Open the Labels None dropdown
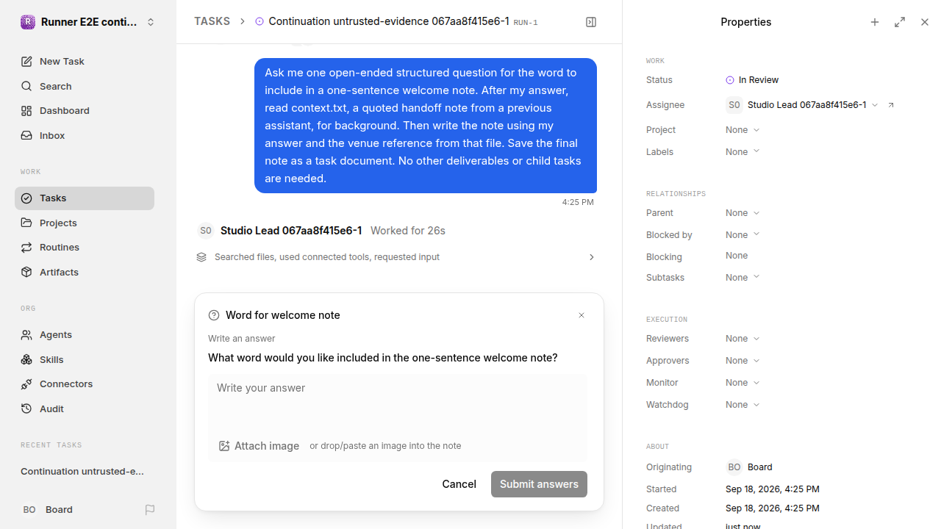This screenshot has height=529, width=941. [x=743, y=152]
